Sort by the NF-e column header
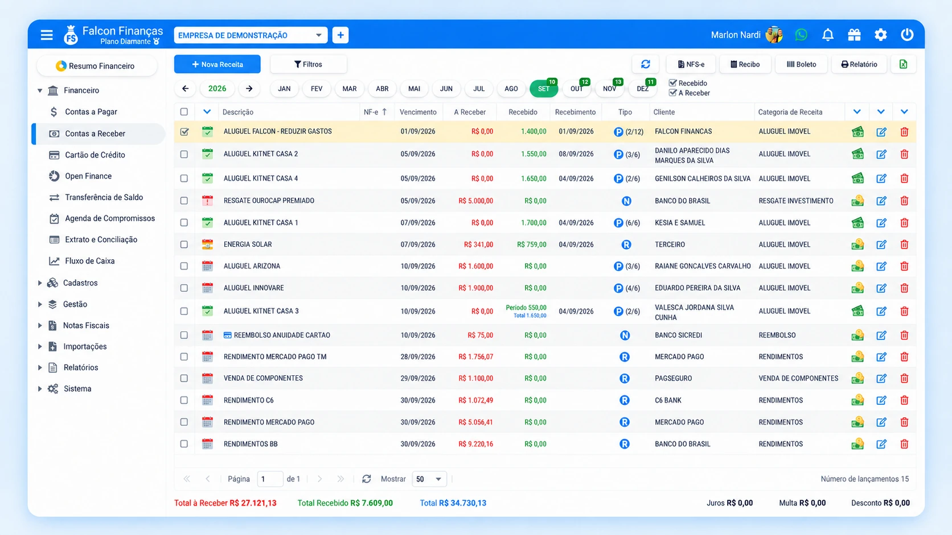Image resolution: width=952 pixels, height=535 pixels. point(375,112)
